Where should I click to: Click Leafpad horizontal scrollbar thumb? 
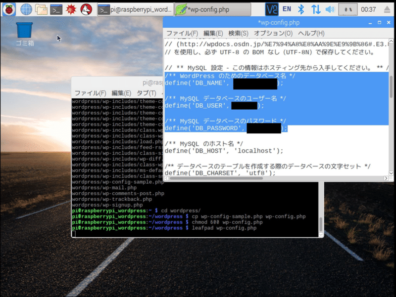(216, 178)
